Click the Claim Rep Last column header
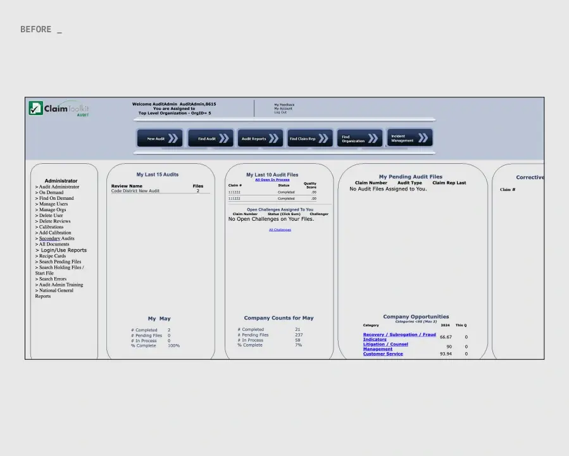Screen dimensions: 569x456 click(449, 183)
